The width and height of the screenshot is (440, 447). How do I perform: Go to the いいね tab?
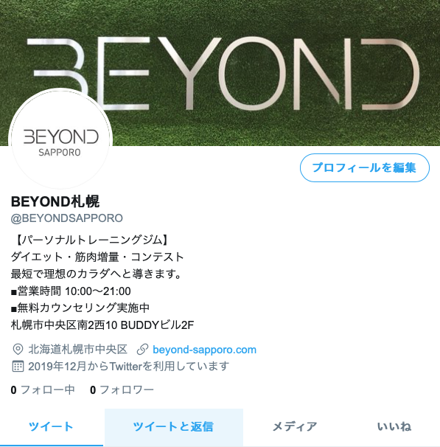394,427
